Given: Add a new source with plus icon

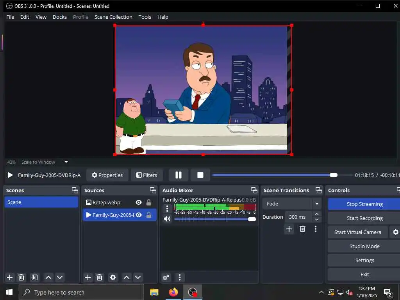Looking at the screenshot, I should 88,277.
